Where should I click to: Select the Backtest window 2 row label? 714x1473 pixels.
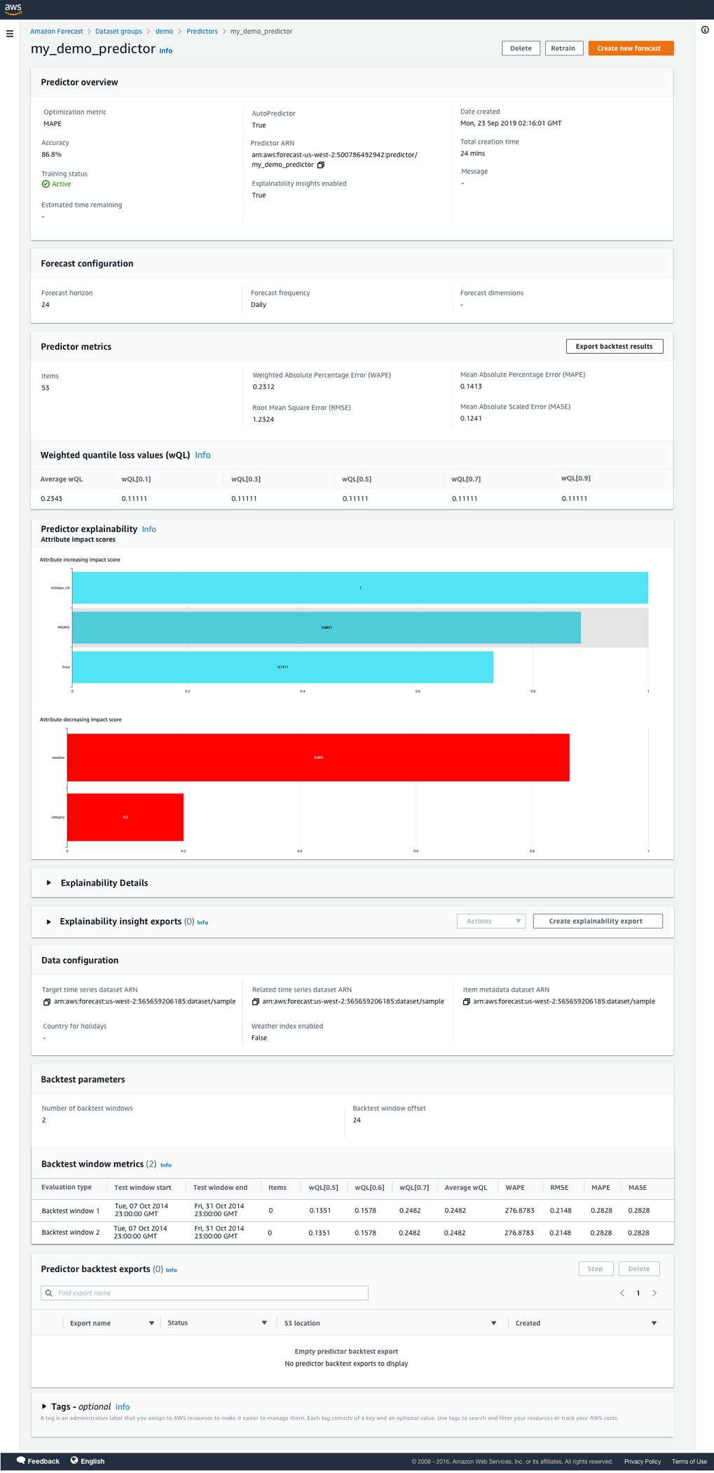(x=71, y=1233)
